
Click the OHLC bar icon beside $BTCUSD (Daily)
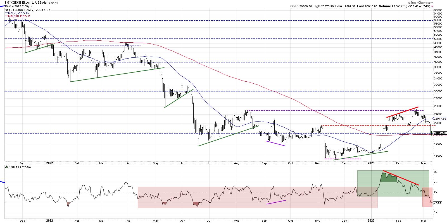click(7, 9)
